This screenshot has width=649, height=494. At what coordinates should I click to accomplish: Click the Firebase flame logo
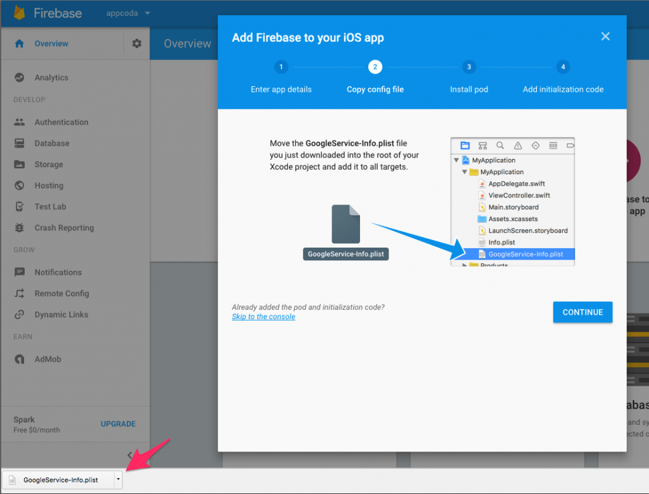[x=19, y=13]
